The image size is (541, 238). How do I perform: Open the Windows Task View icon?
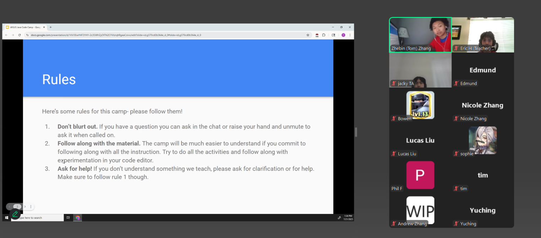pos(69,218)
